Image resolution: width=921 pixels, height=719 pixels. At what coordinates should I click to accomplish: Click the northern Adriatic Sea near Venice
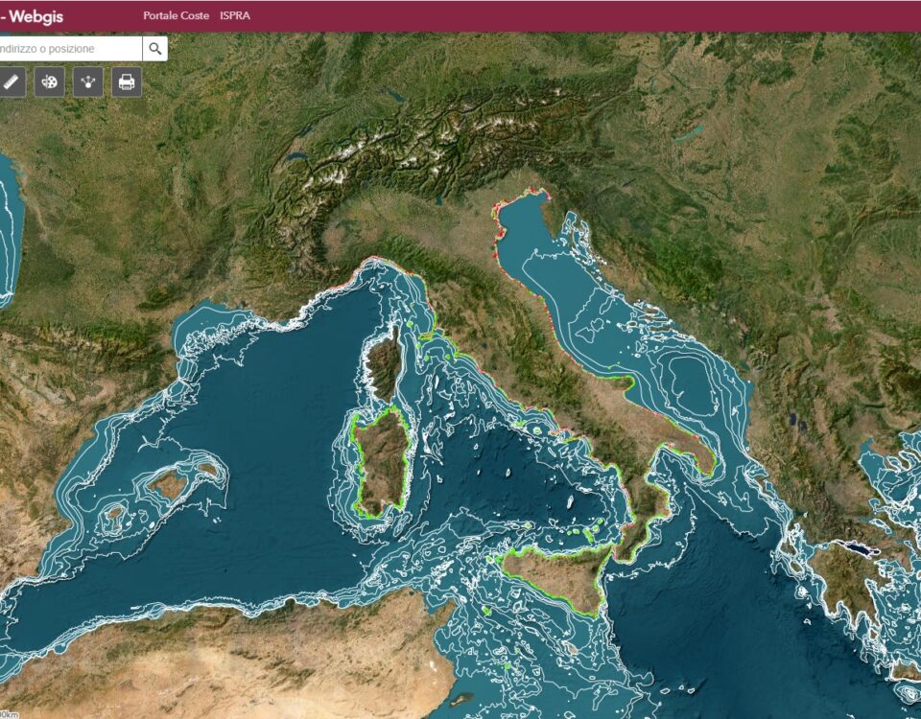523,230
